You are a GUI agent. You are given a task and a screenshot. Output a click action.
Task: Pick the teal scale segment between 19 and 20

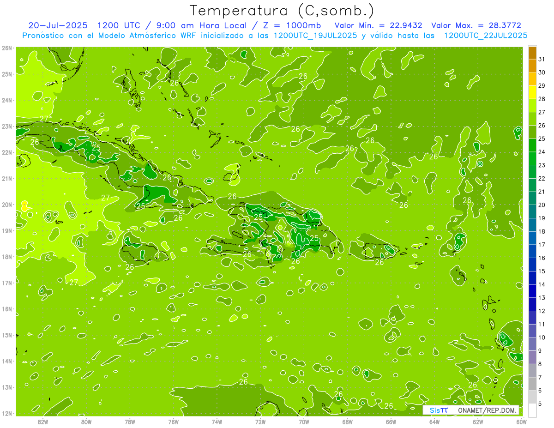pos(532,211)
